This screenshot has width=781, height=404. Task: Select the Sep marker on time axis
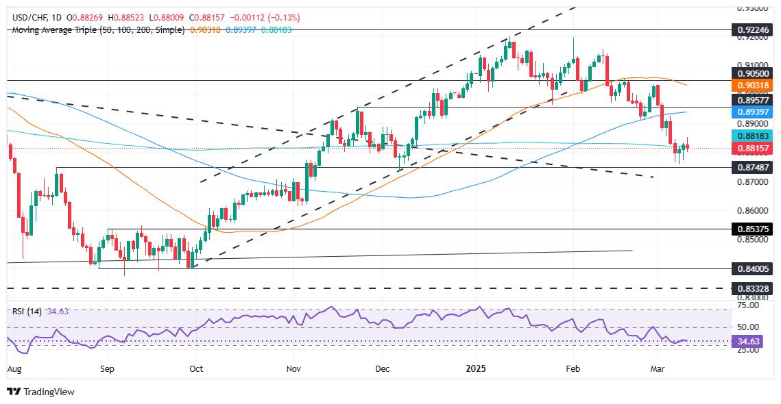coord(108,370)
